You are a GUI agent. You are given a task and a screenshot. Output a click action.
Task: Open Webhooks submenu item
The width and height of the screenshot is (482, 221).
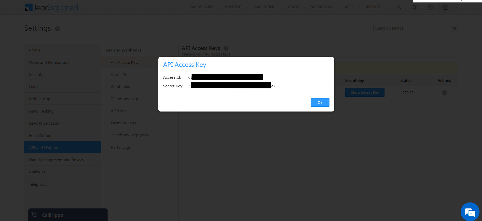(x=120, y=86)
